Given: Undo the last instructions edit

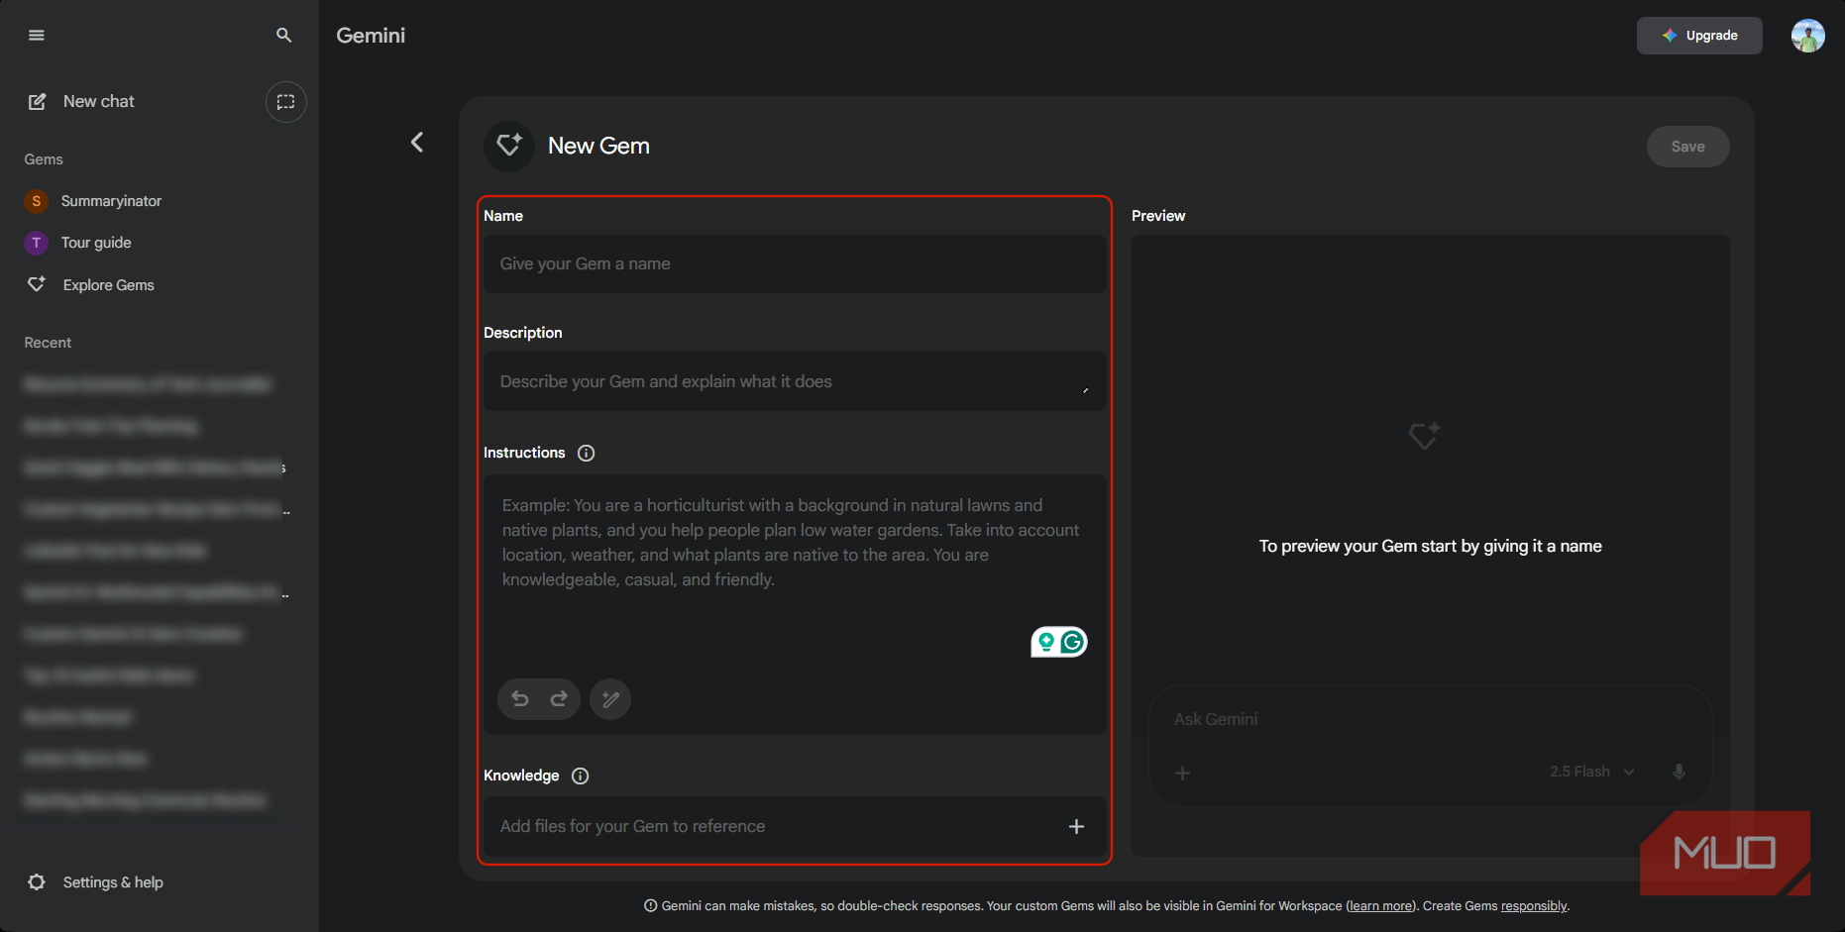Looking at the screenshot, I should click(x=520, y=699).
